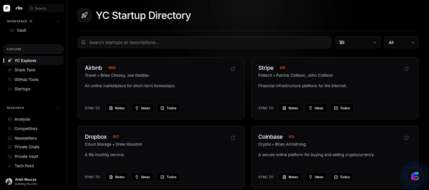
Task: Sync Stripe to Ideas
Action: pos(316,108)
